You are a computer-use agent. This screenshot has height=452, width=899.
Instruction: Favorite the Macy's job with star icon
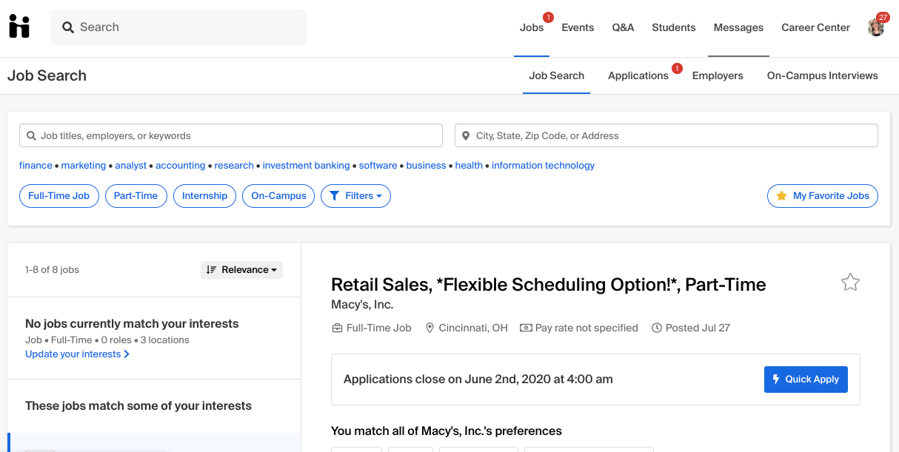tap(850, 283)
